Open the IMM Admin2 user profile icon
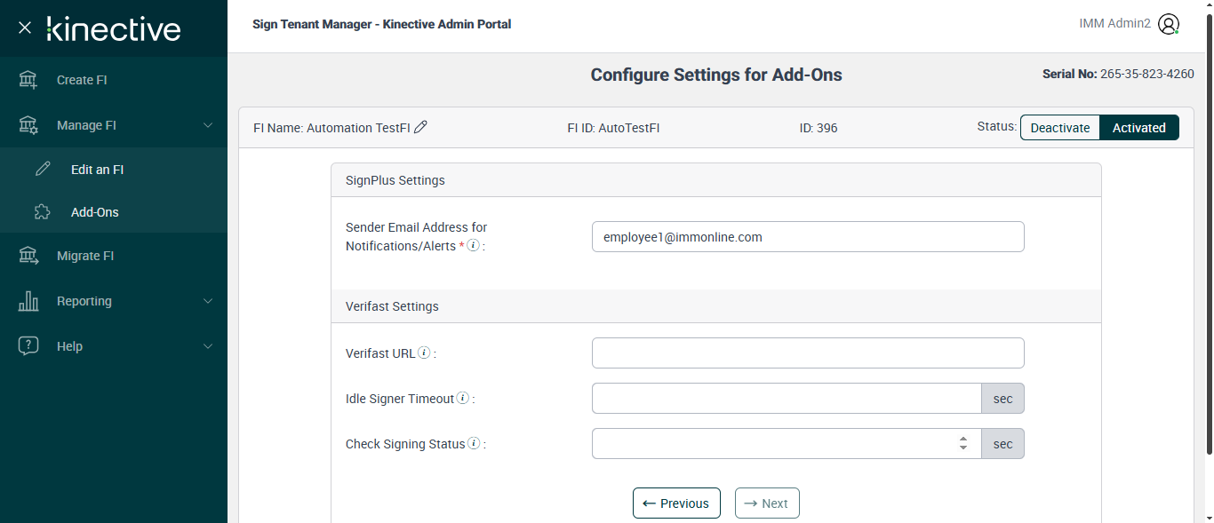The width and height of the screenshot is (1214, 523). [x=1169, y=25]
